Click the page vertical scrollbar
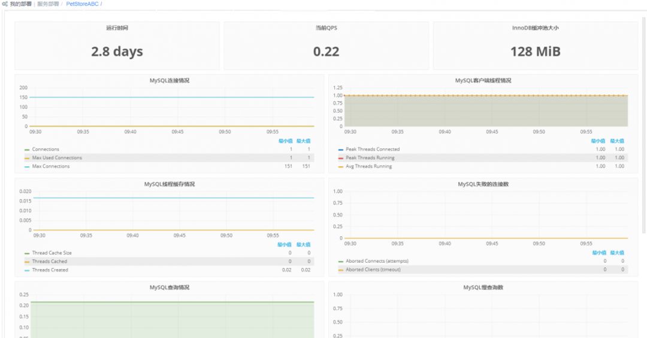Viewport: 647px width, 338px height. coord(643,124)
